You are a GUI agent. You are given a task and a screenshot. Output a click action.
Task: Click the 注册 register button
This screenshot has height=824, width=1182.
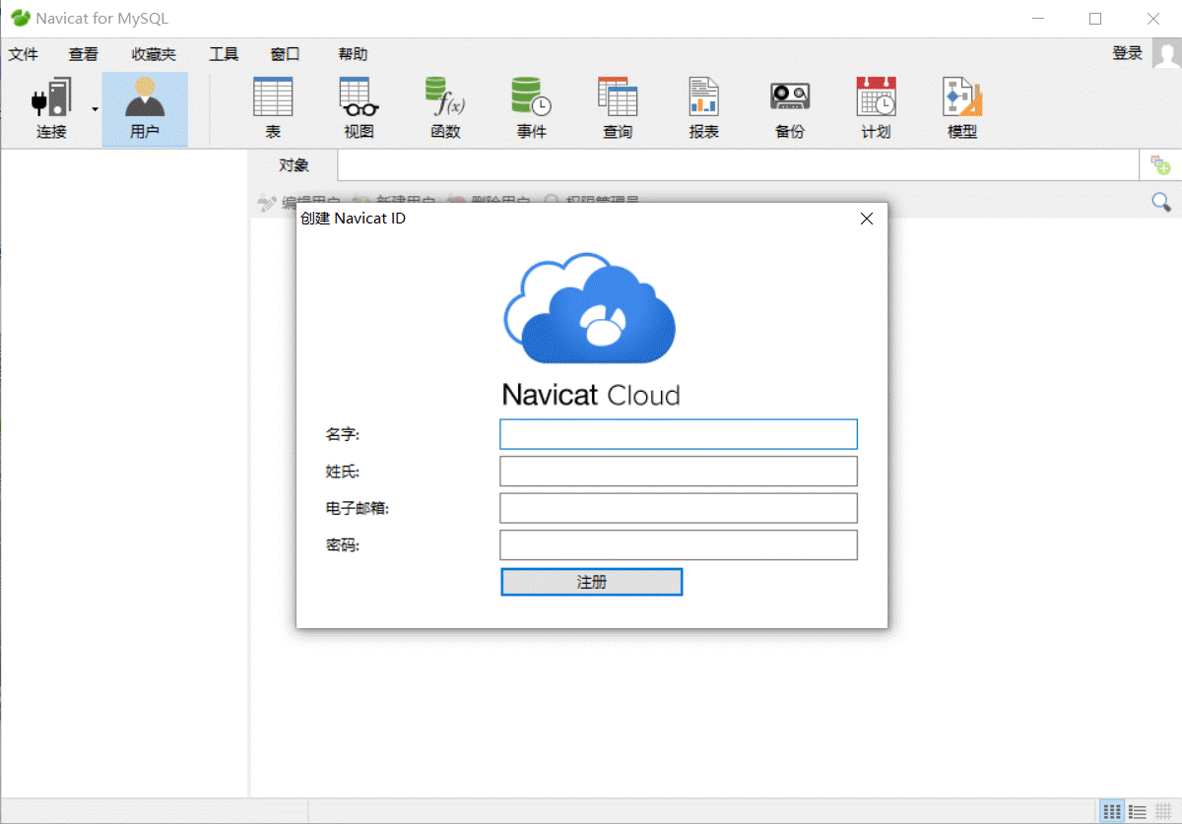pos(591,582)
